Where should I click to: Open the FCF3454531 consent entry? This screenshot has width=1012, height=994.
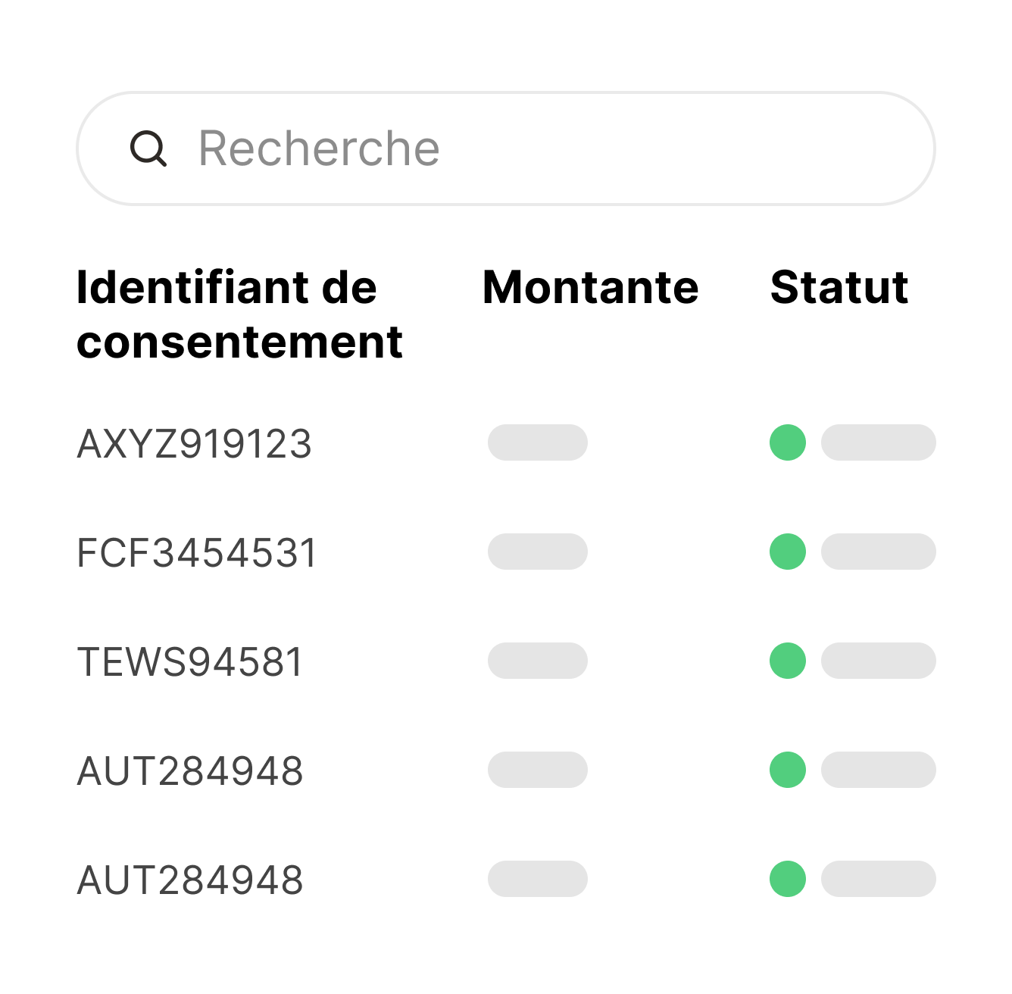coord(197,553)
